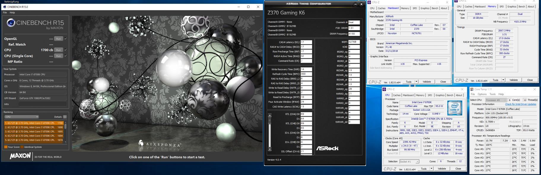
Task: Click the Refresh Cycle Time (tRFC) field
Action: (306, 74)
